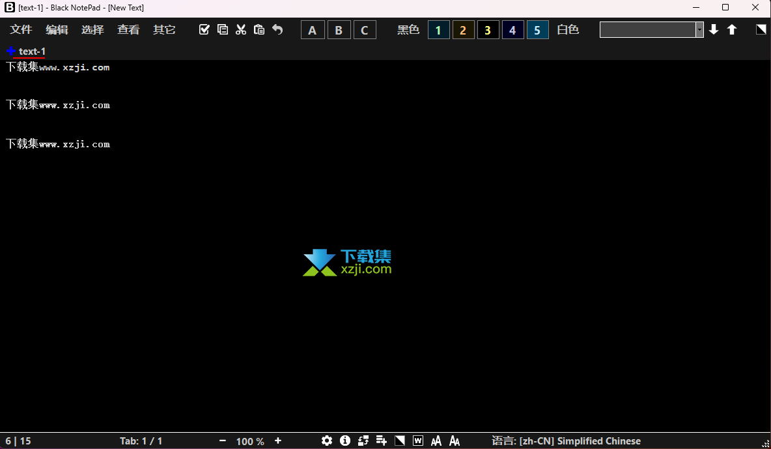Apply color scheme 3
The height and width of the screenshot is (449, 771).
(x=488, y=30)
